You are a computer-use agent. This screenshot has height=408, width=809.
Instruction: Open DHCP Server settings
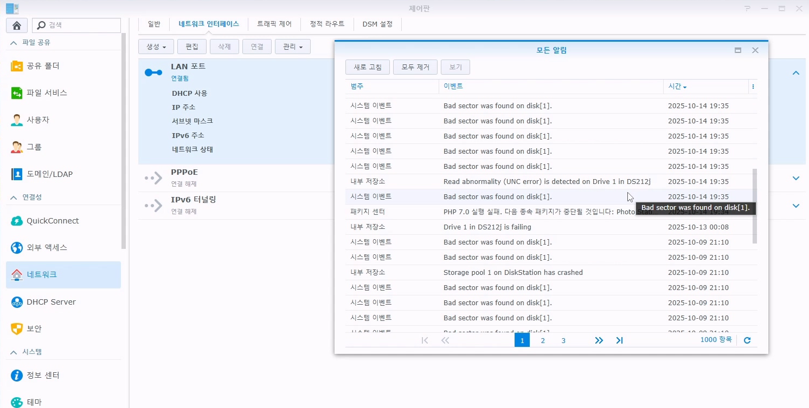(x=52, y=302)
